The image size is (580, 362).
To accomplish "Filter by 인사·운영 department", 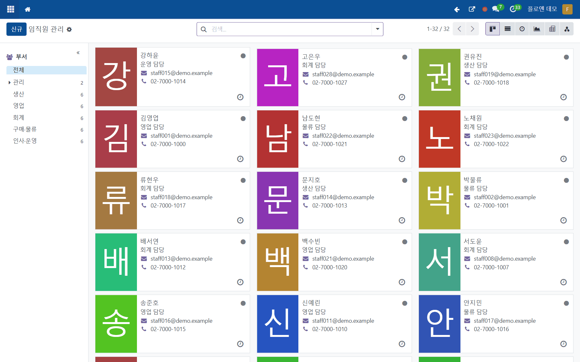I will click(25, 141).
